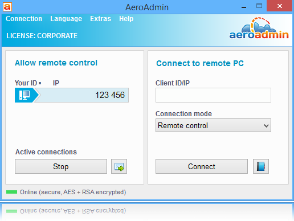Click the green online status indicator
The image size is (294, 221).
point(11,192)
